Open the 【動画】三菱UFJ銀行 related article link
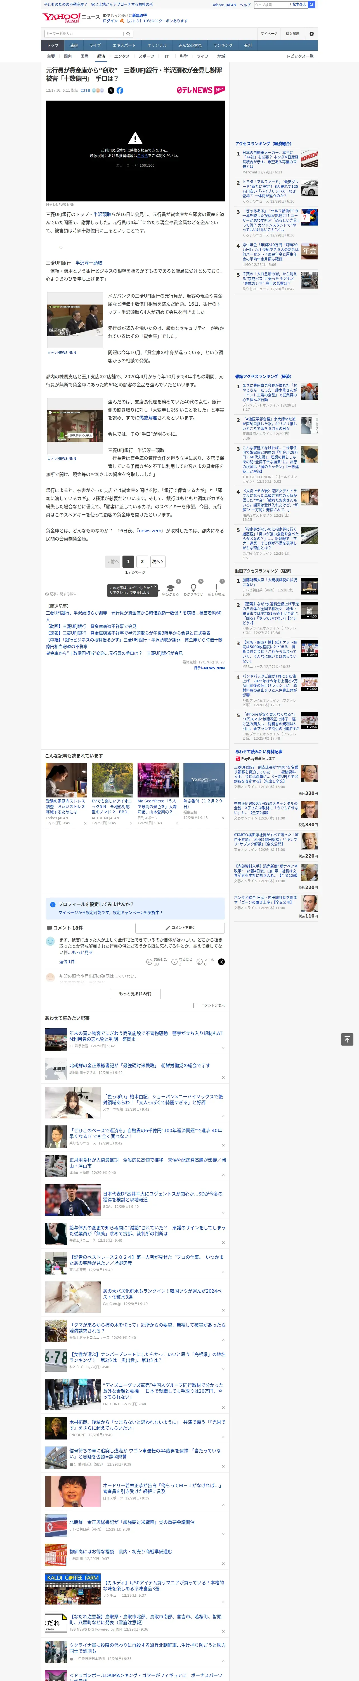 (x=91, y=626)
